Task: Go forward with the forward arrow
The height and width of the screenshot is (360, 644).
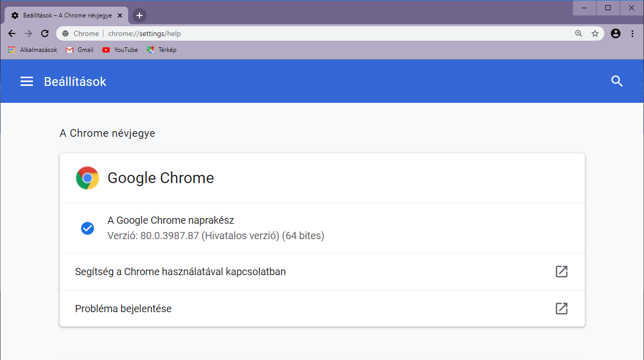Action: 28,33
